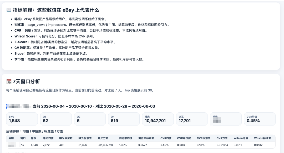Viewport: 284px width, 153px height.
Task: Click the 曝光 10,947,701 stat card
Action: pyautogui.click(x=158, y=119)
